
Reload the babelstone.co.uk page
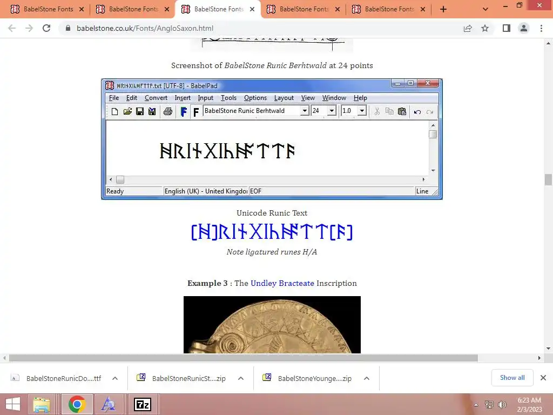[x=46, y=28]
